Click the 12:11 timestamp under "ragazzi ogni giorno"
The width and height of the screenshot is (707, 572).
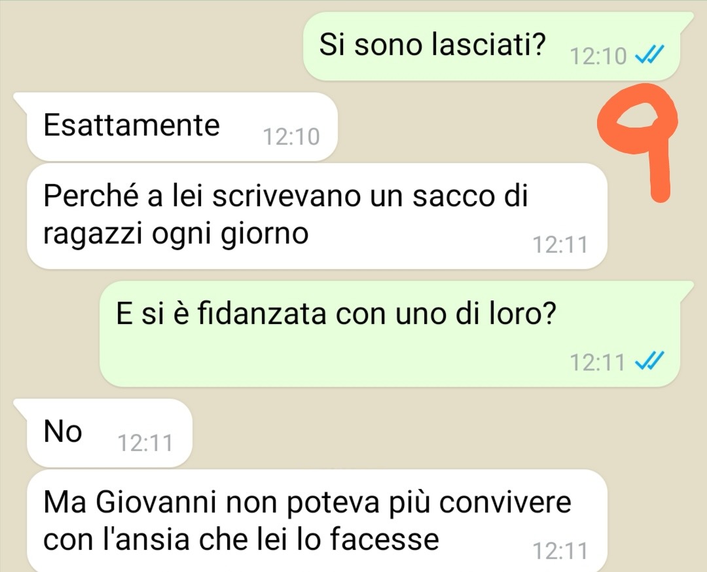[560, 245]
